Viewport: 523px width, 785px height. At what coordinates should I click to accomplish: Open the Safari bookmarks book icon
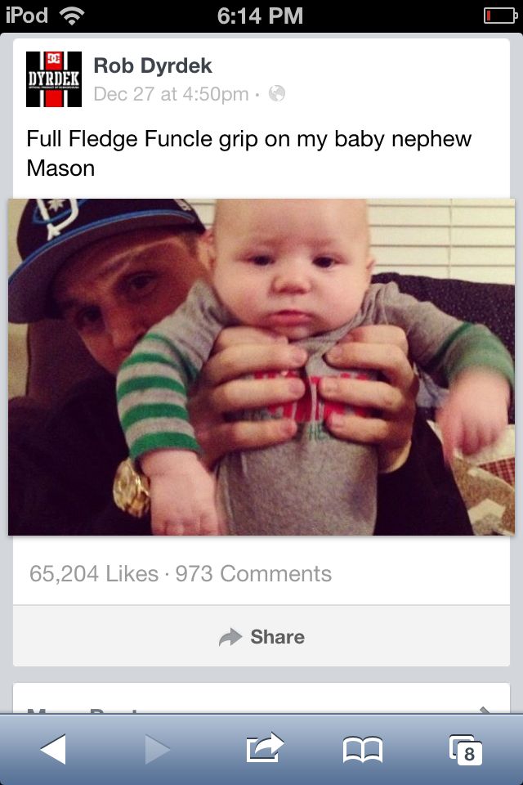click(x=363, y=750)
